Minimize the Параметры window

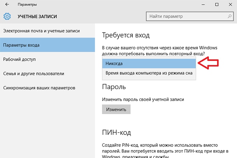pyautogui.click(x=200, y=5)
